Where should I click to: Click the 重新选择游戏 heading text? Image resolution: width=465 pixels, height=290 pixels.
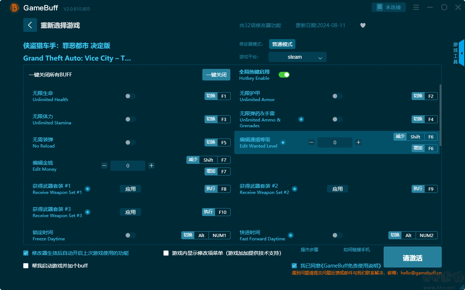click(60, 25)
